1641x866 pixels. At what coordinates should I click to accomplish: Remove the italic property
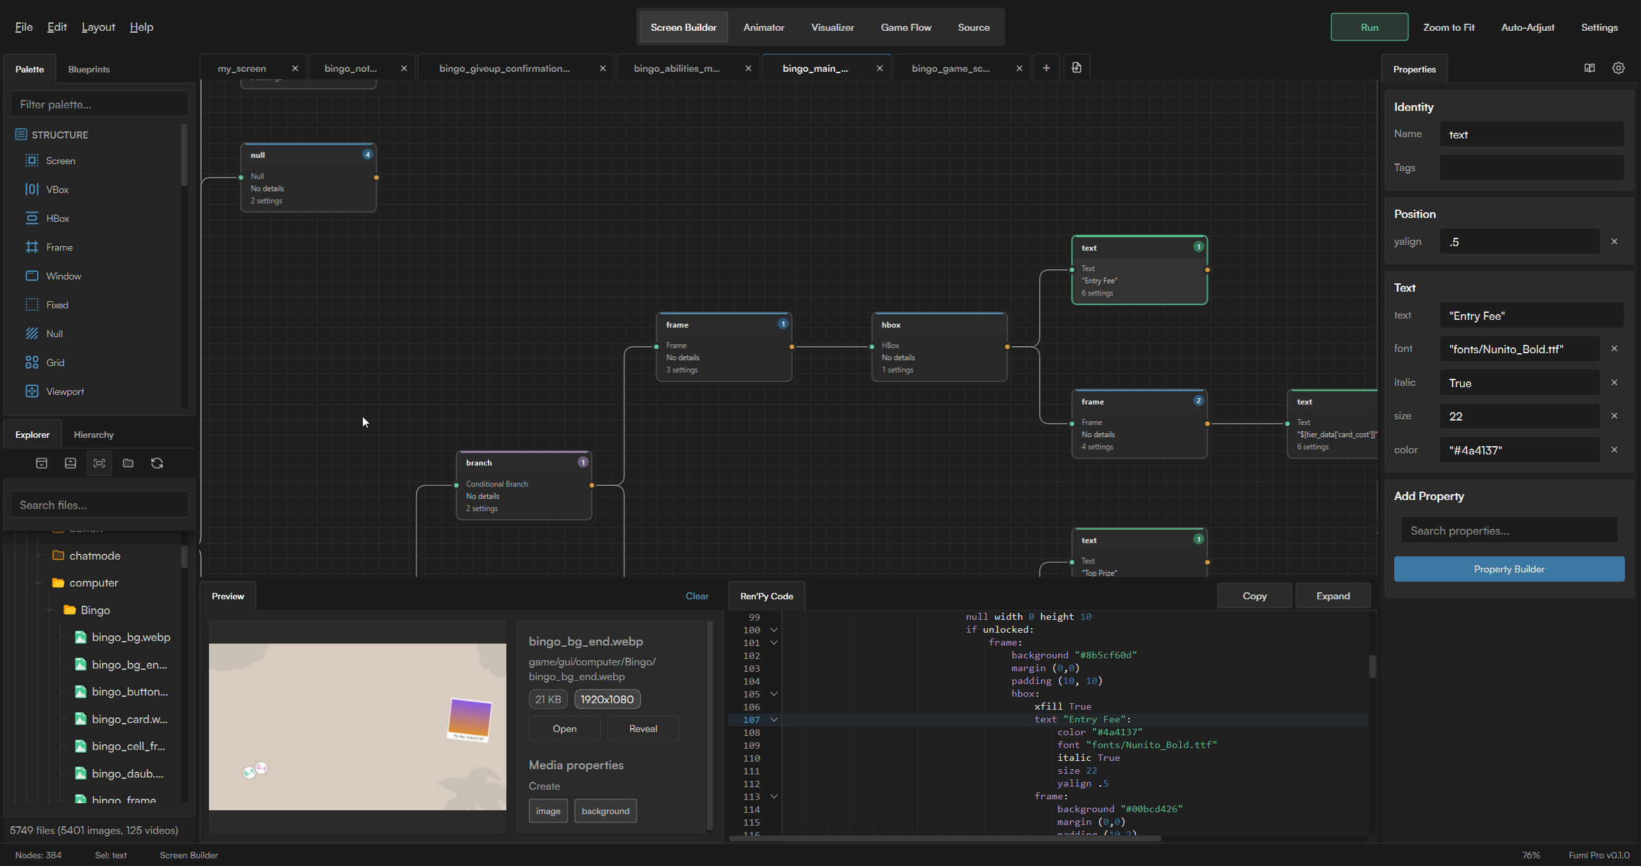(1614, 383)
